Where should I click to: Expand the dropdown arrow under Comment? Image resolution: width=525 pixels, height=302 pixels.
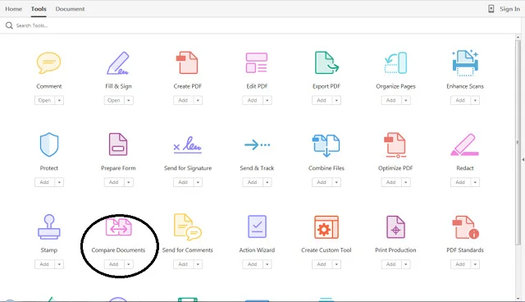(59, 100)
